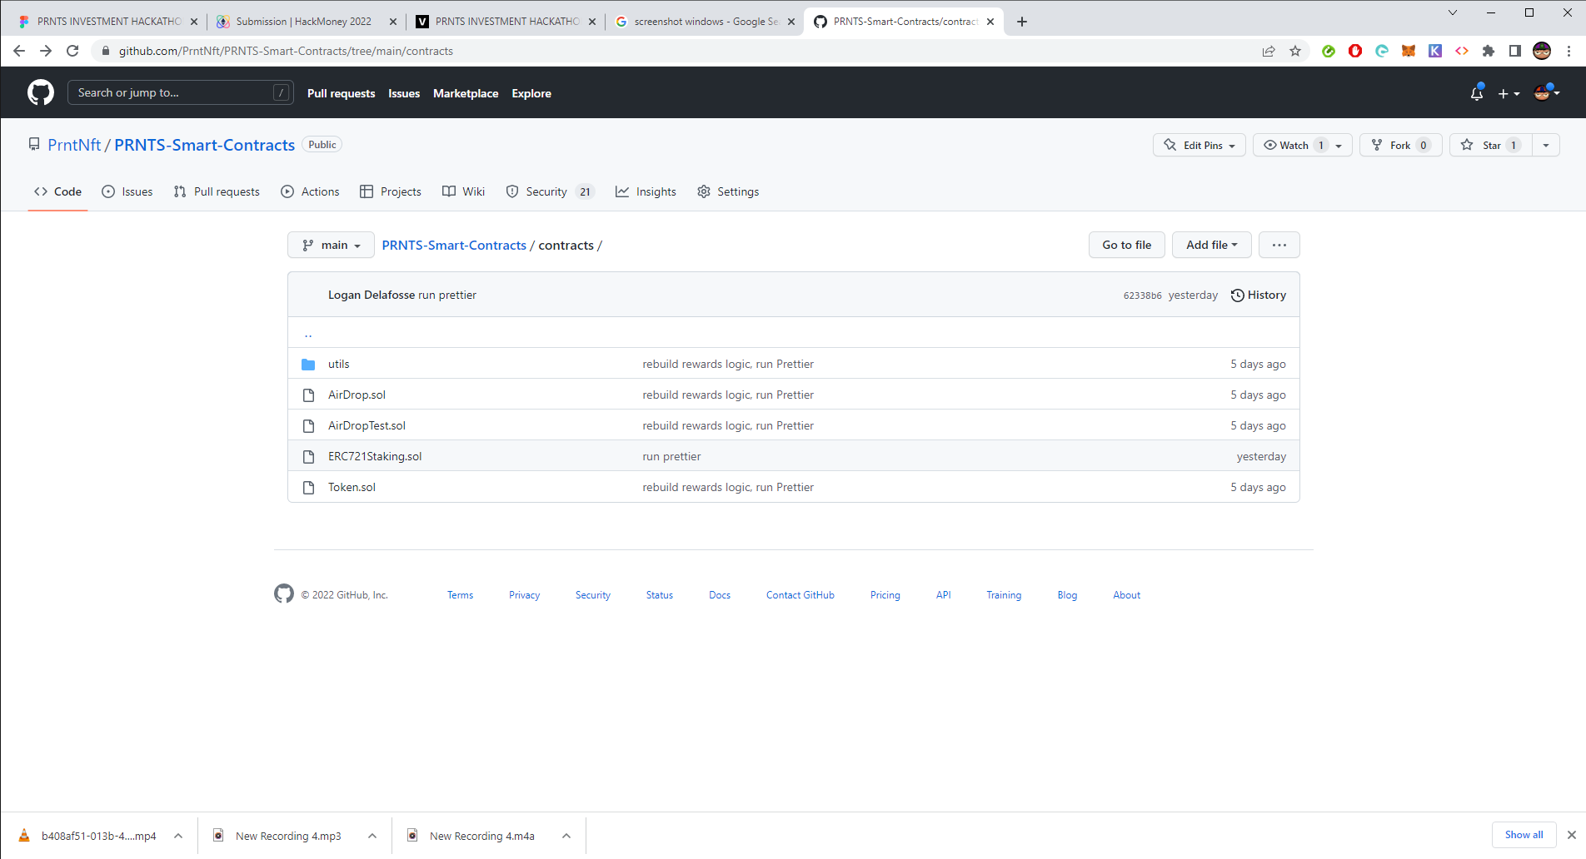Image resolution: width=1586 pixels, height=859 pixels.
Task: Focus the Search or jump to field
Action: tap(180, 92)
